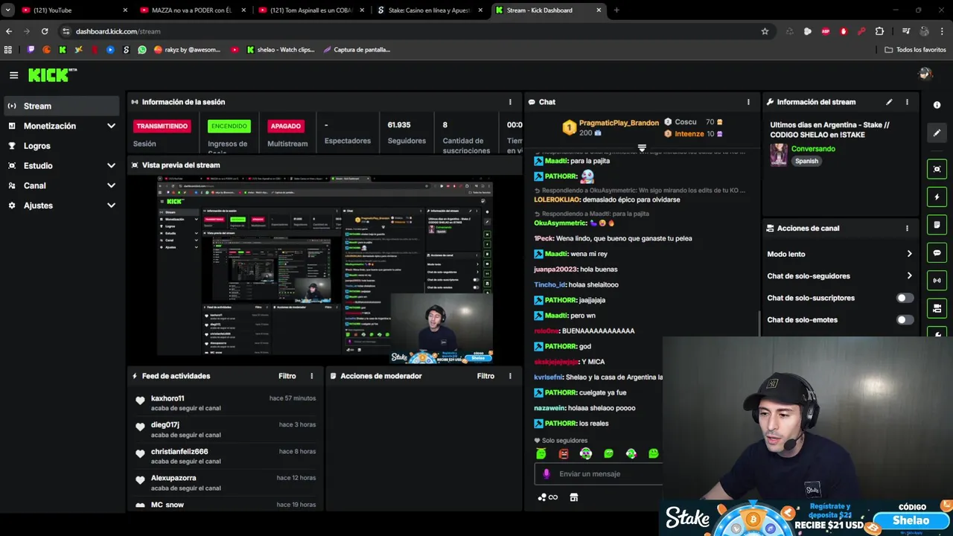
Task: Toggle Chat de solo-emotes switch
Action: click(905, 320)
